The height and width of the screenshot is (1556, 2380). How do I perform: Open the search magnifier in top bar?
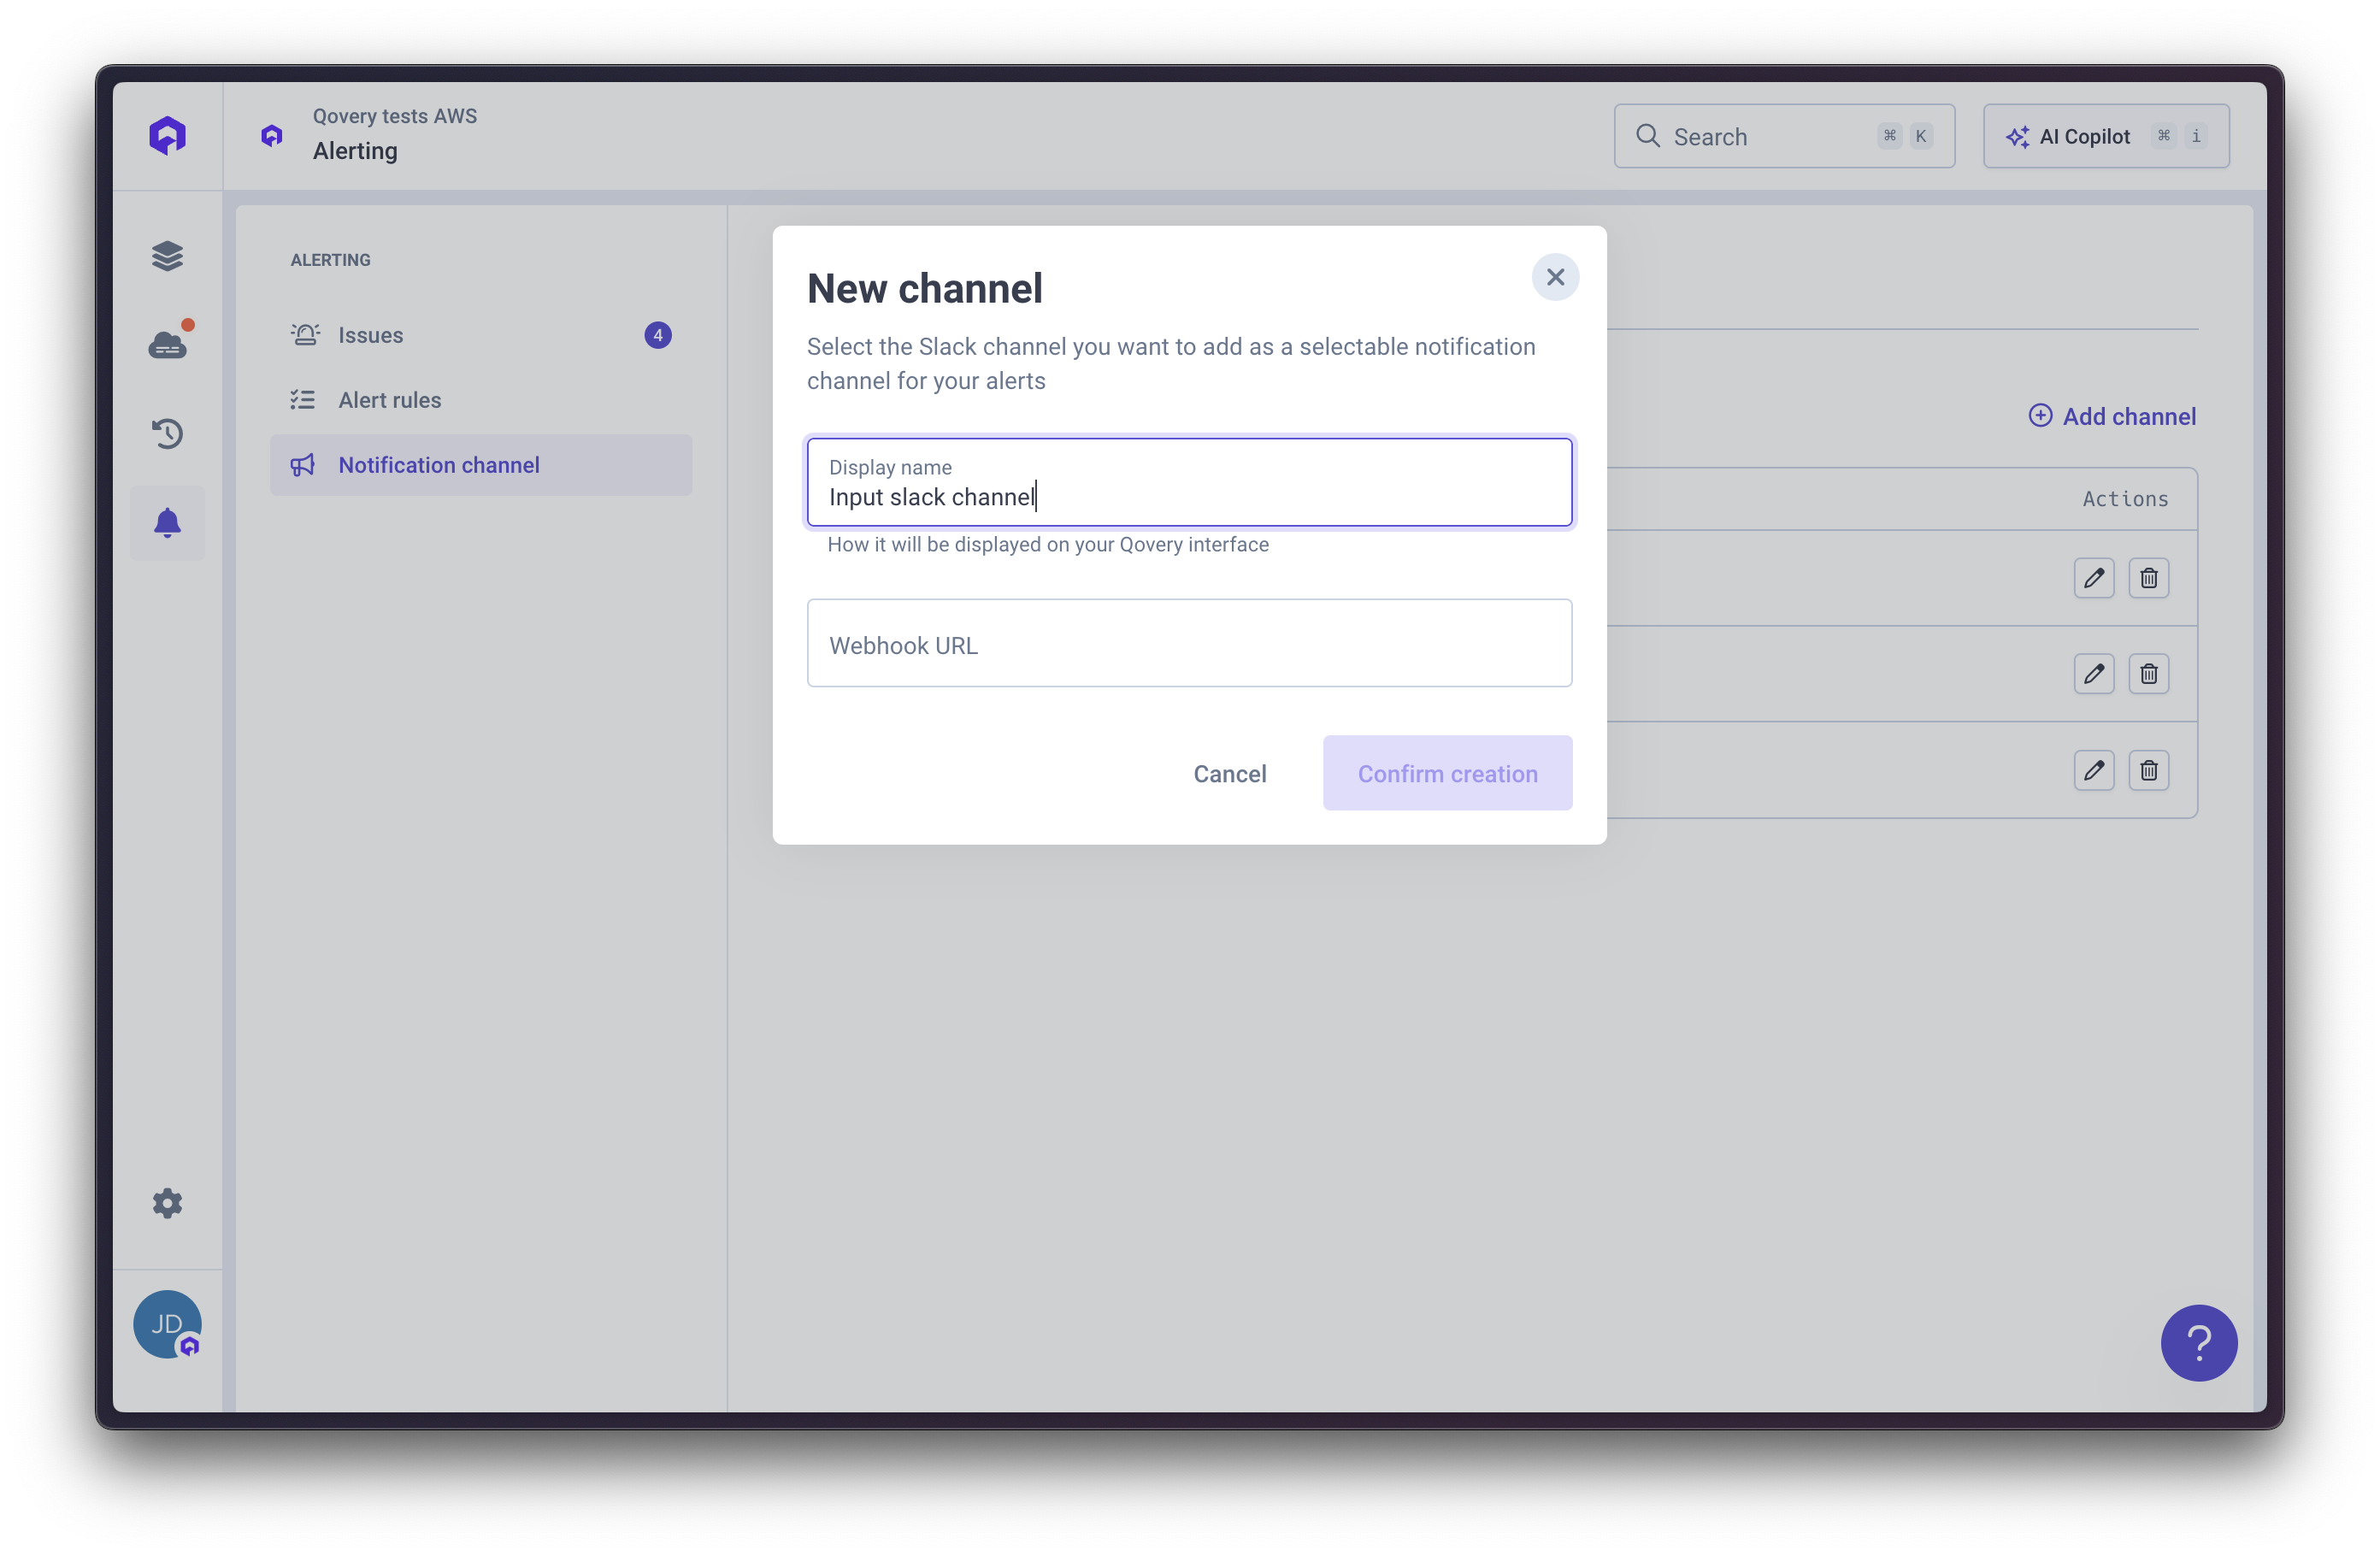pyautogui.click(x=1647, y=136)
